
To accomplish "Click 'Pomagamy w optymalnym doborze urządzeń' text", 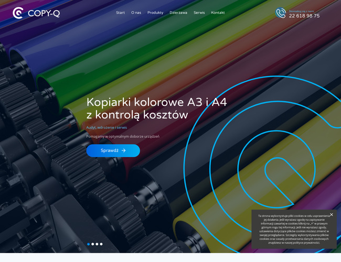I will pyautogui.click(x=123, y=136).
